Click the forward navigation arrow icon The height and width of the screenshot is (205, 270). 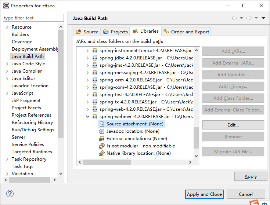[x=249, y=18]
